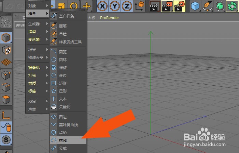Open the 标签 menu entry
The image size is (239, 153).
click(x=37, y=91)
